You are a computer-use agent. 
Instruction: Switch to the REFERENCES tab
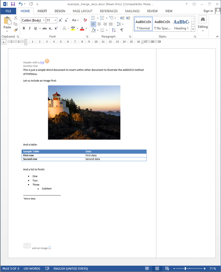109,11
